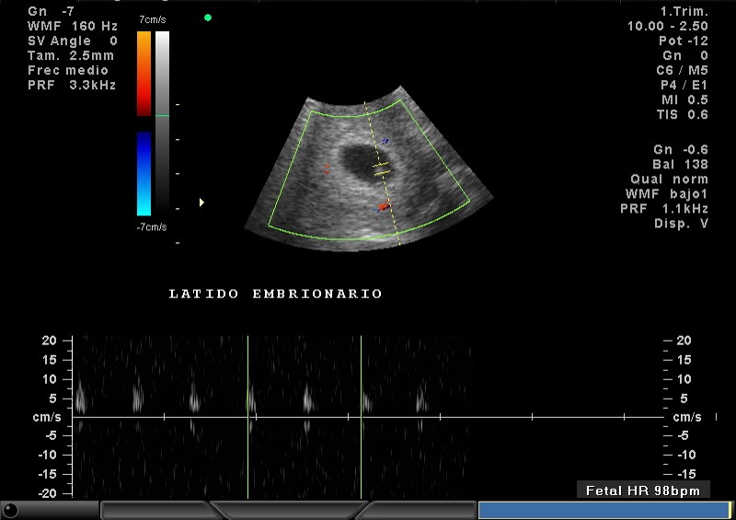736x520 pixels.
Task: Click the Fetal HR 98bpm readout
Action: click(x=643, y=491)
